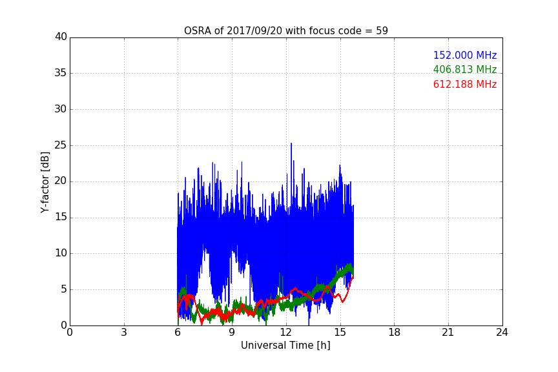This screenshot has width=558, height=372.
Task: Click the x-axis tick label '12'
Action: pyautogui.click(x=285, y=333)
